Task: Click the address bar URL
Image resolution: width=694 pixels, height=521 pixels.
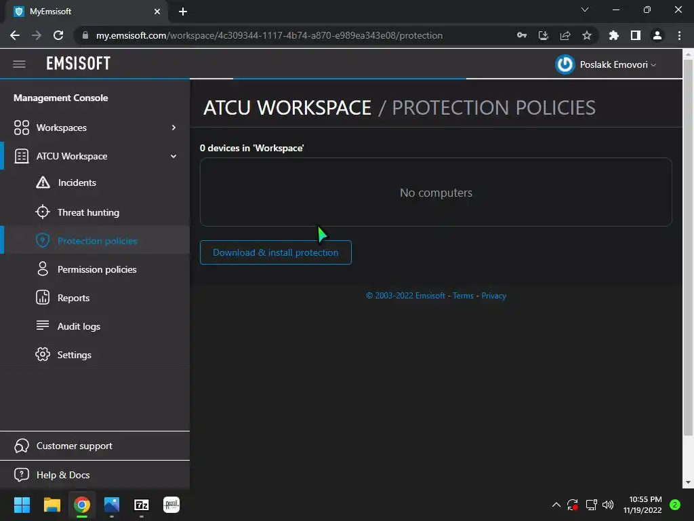Action: (269, 35)
